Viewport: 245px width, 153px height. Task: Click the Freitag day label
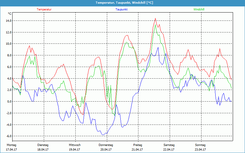tap(138, 145)
